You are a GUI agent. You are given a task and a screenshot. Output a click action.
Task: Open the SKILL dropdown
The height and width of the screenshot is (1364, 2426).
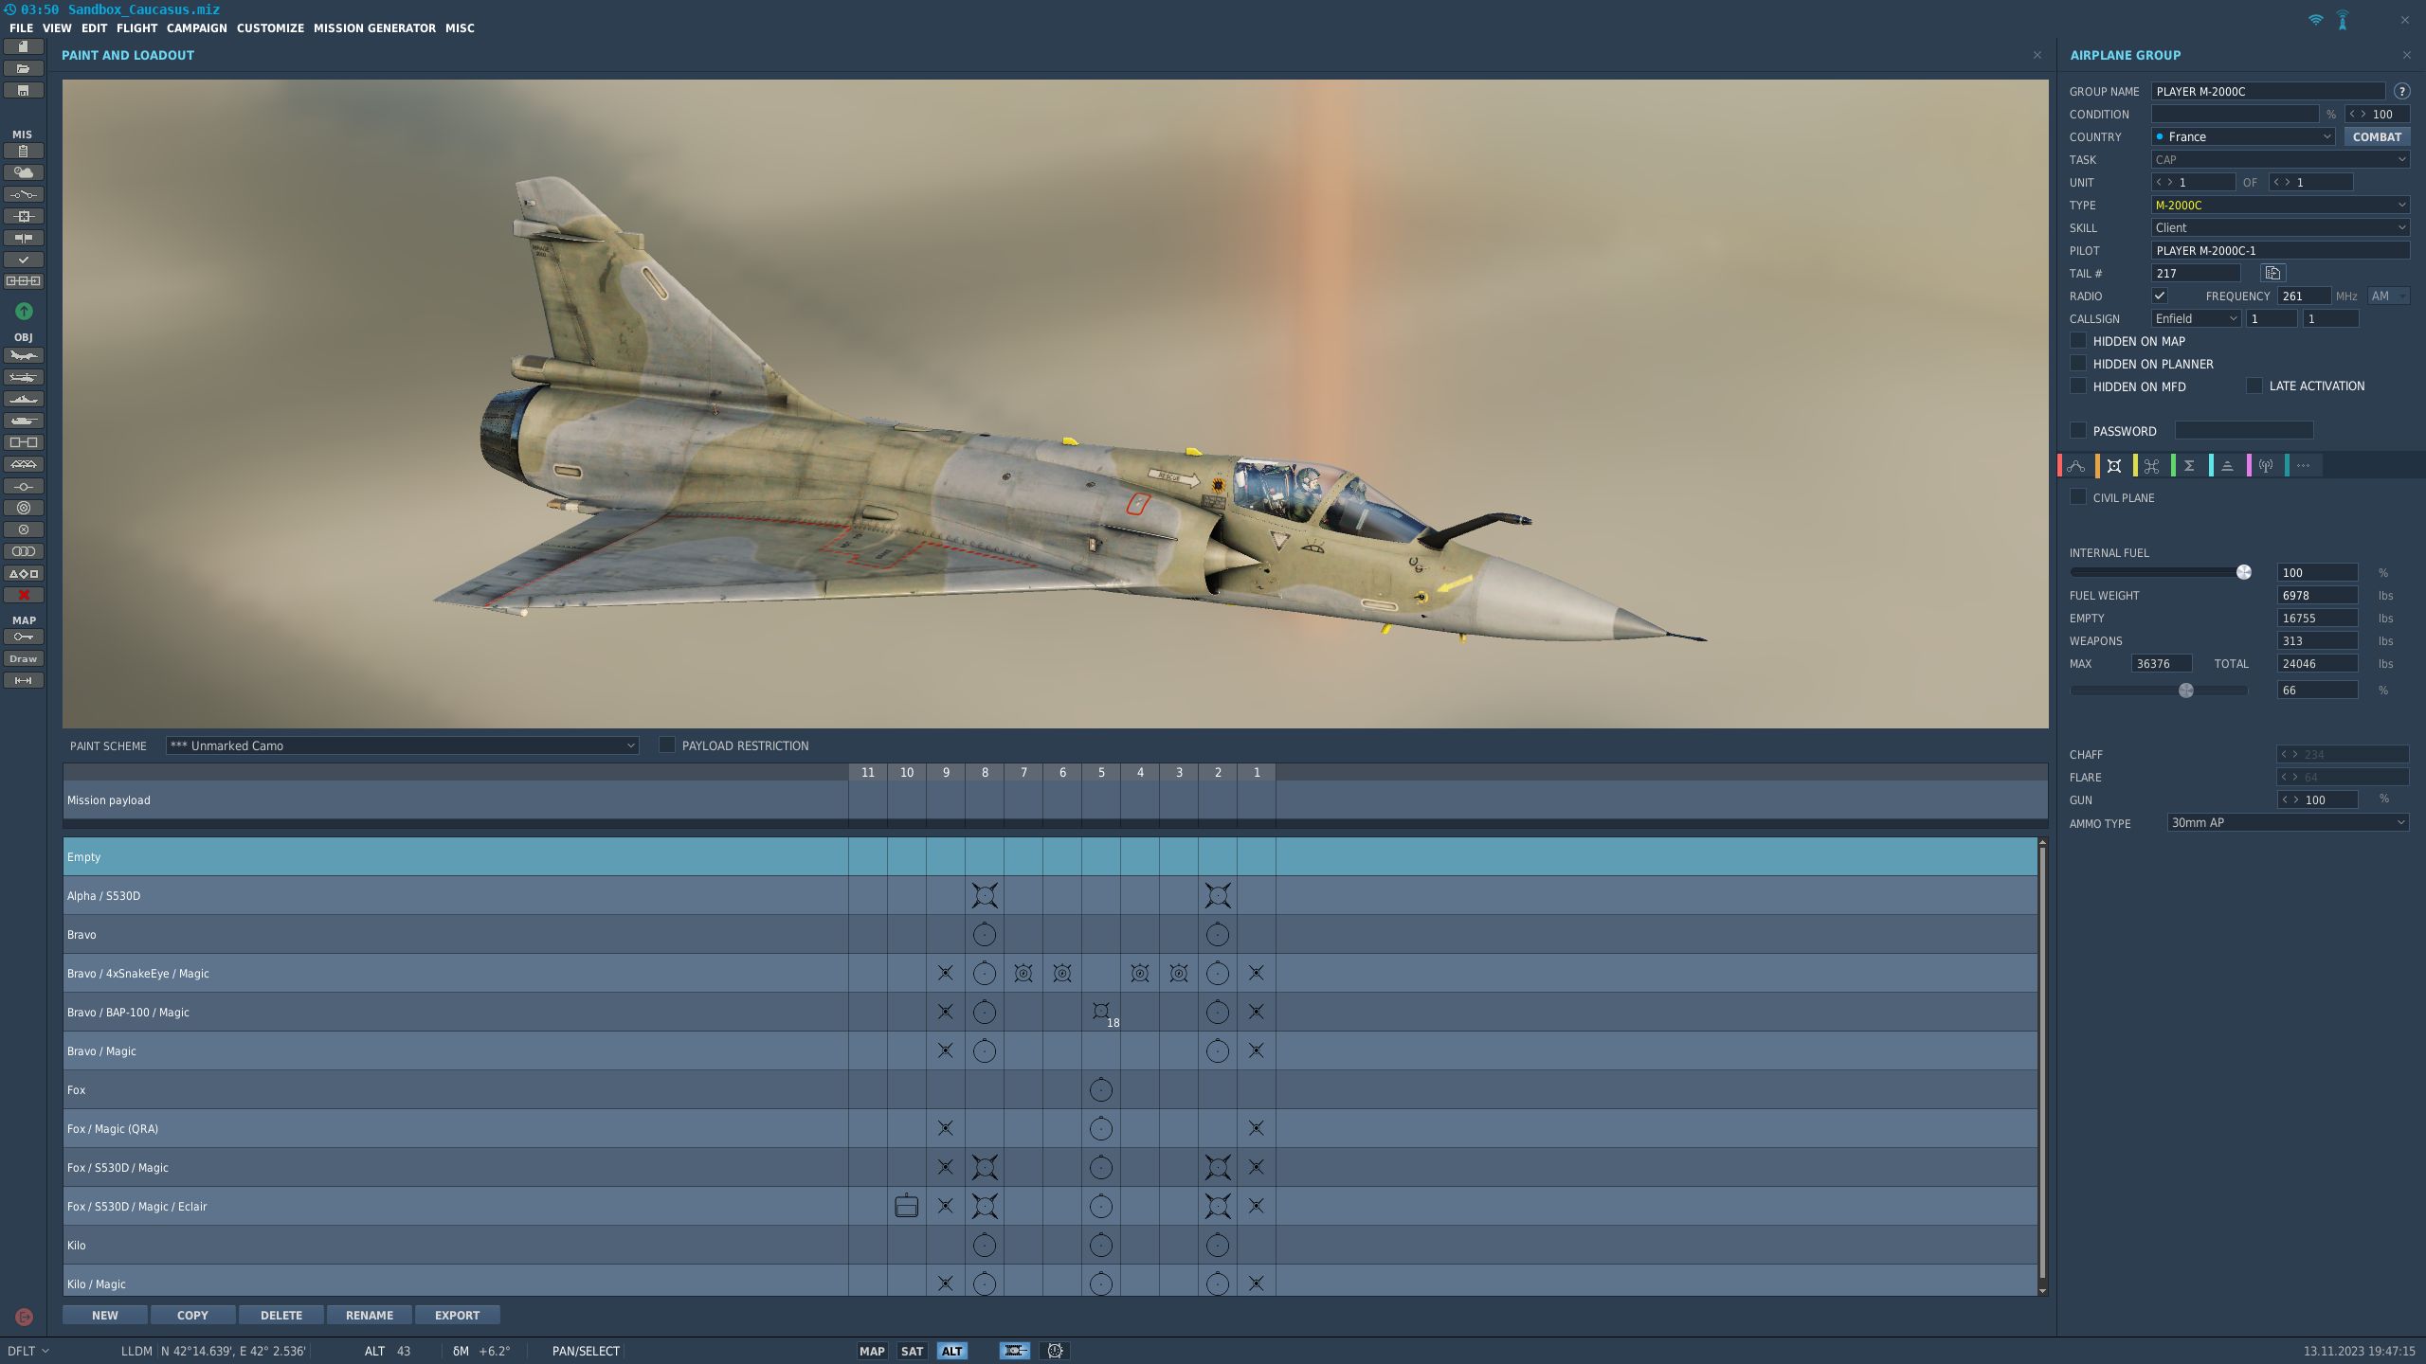[2279, 227]
